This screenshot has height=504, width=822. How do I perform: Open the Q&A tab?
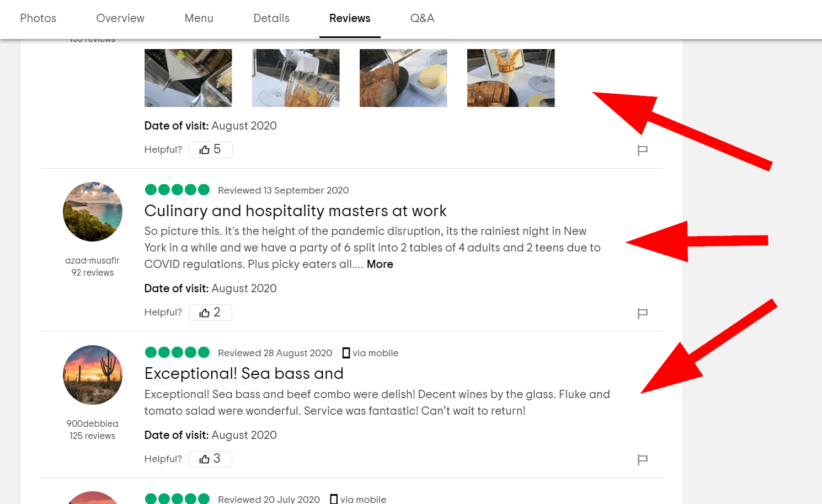click(422, 18)
